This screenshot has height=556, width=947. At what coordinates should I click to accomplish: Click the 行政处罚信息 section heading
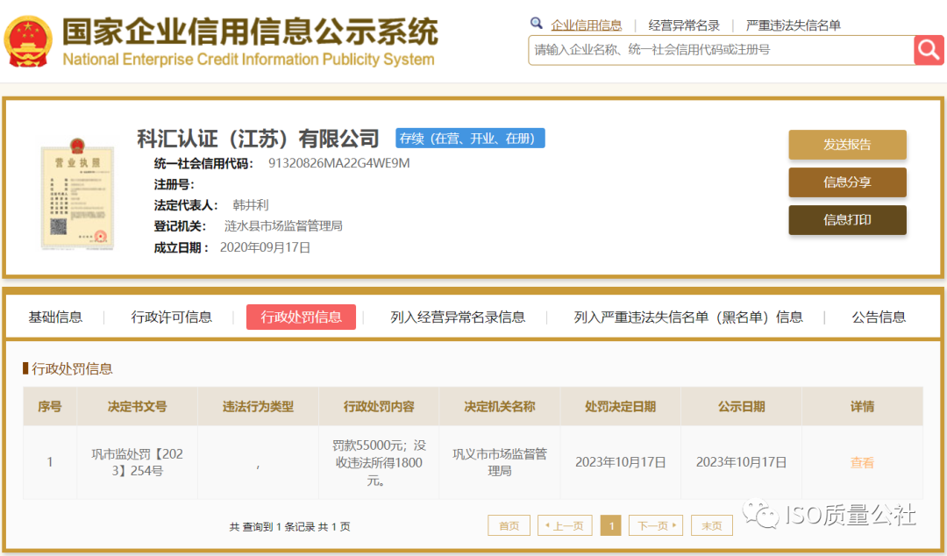click(72, 368)
